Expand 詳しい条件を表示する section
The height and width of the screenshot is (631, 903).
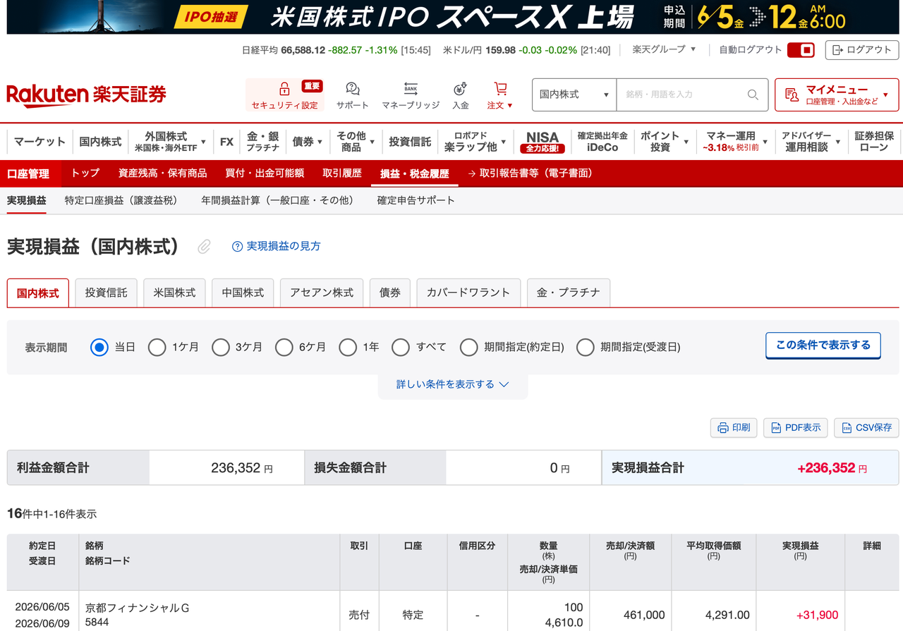(x=453, y=384)
